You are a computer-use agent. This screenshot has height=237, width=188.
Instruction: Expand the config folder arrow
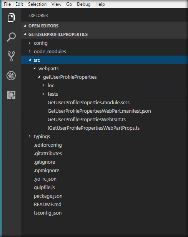tap(30, 43)
